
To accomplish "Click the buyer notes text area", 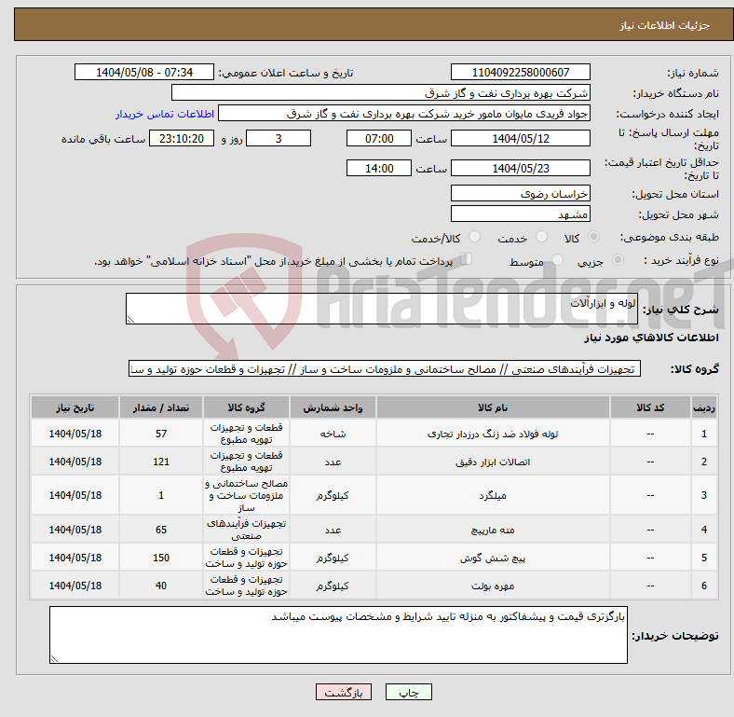I will pyautogui.click(x=338, y=635).
